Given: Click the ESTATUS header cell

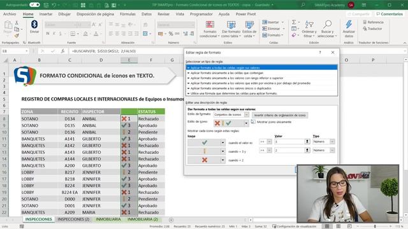Looking at the screenshot, I should [x=151, y=112].
